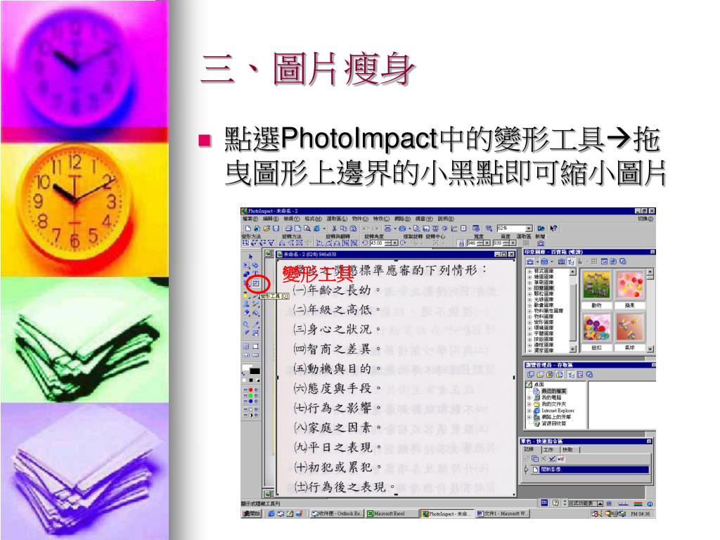Click the white foreground color swatch
Image resolution: width=720 pixels, height=540 pixels.
click(x=247, y=368)
